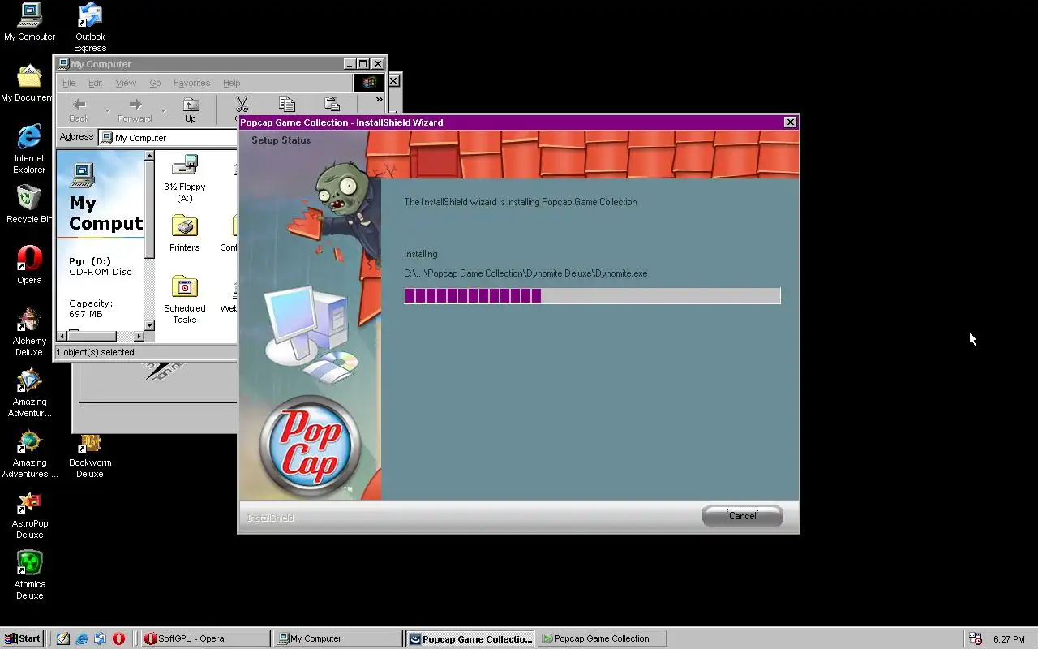Open Printers folder in My Computer
This screenshot has width=1038, height=649.
(185, 234)
